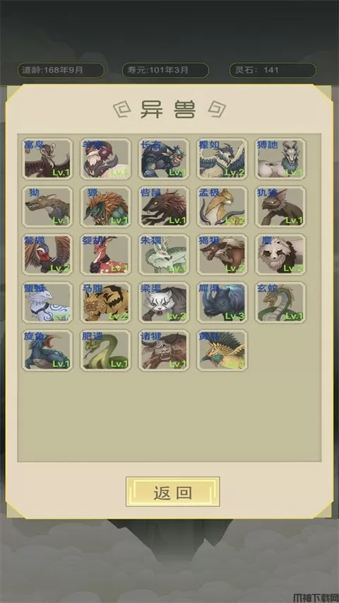This screenshot has height=603, width=339.
Task: Select the 旋龟 turtle beast icon
Action: pyautogui.click(x=47, y=351)
